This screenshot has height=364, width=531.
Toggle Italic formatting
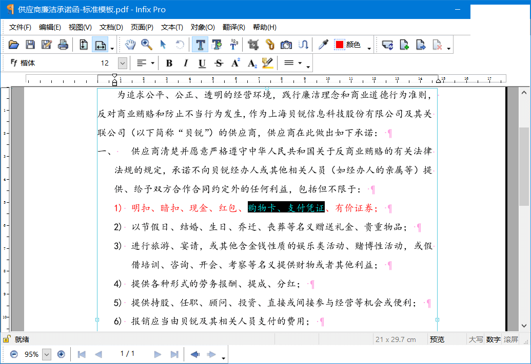point(186,63)
